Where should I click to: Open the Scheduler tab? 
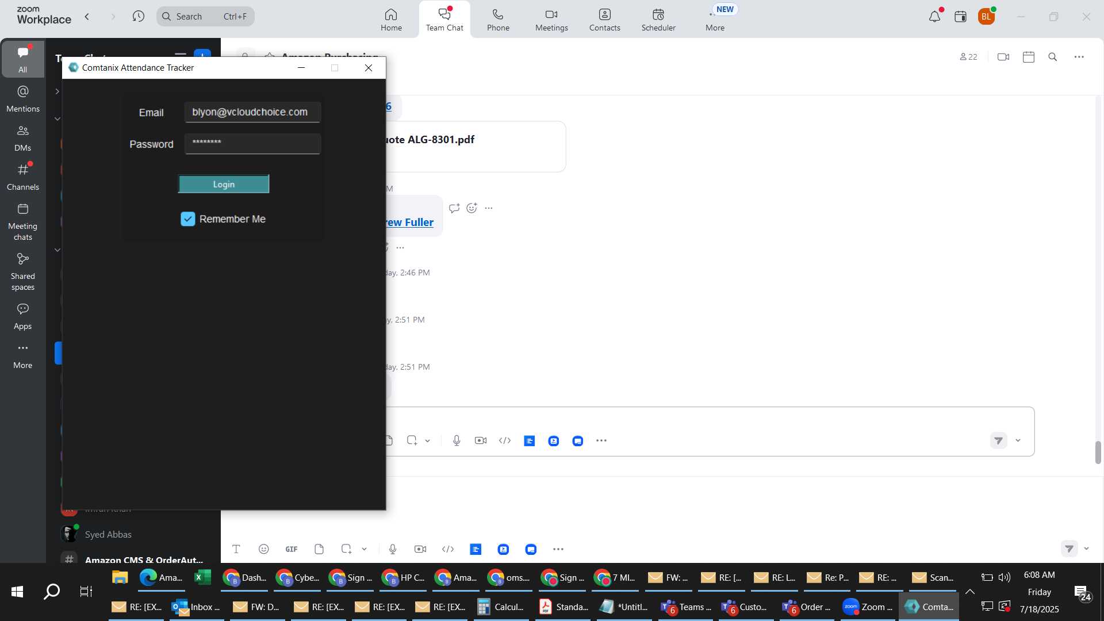point(658,20)
